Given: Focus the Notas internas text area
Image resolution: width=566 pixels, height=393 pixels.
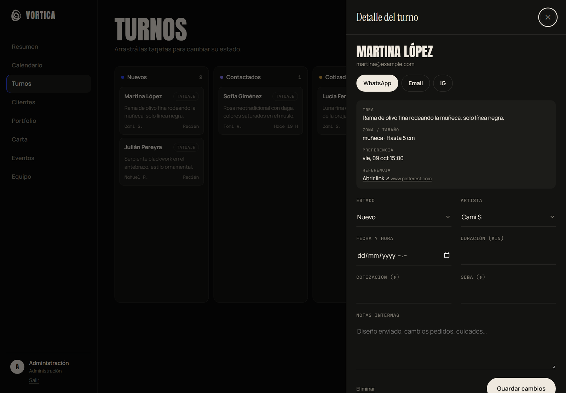Looking at the screenshot, I should [x=456, y=346].
